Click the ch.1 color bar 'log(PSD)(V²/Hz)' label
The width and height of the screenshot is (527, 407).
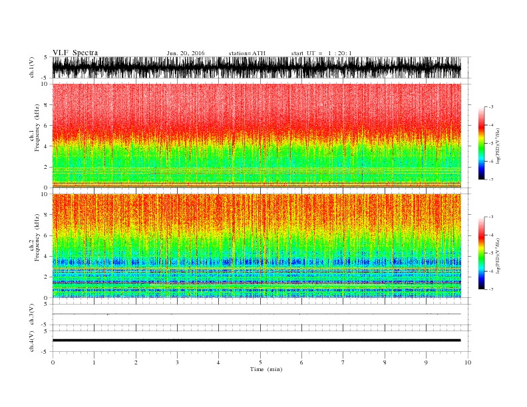point(498,146)
